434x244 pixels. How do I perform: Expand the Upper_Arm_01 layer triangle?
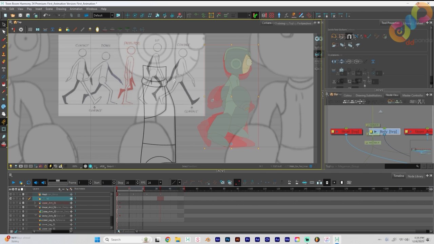35,203
